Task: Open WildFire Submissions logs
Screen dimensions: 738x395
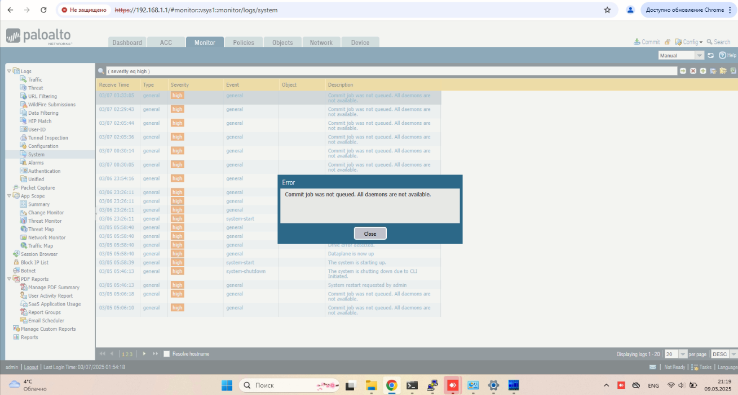Action: [51, 105]
